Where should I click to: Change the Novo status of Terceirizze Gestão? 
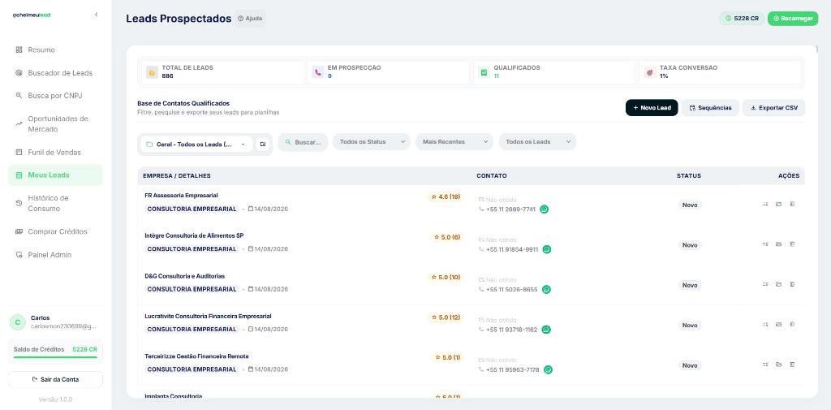tap(690, 365)
